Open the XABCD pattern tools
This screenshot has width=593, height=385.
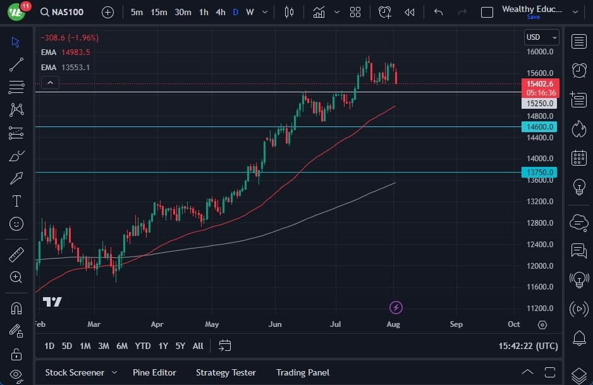point(17,109)
